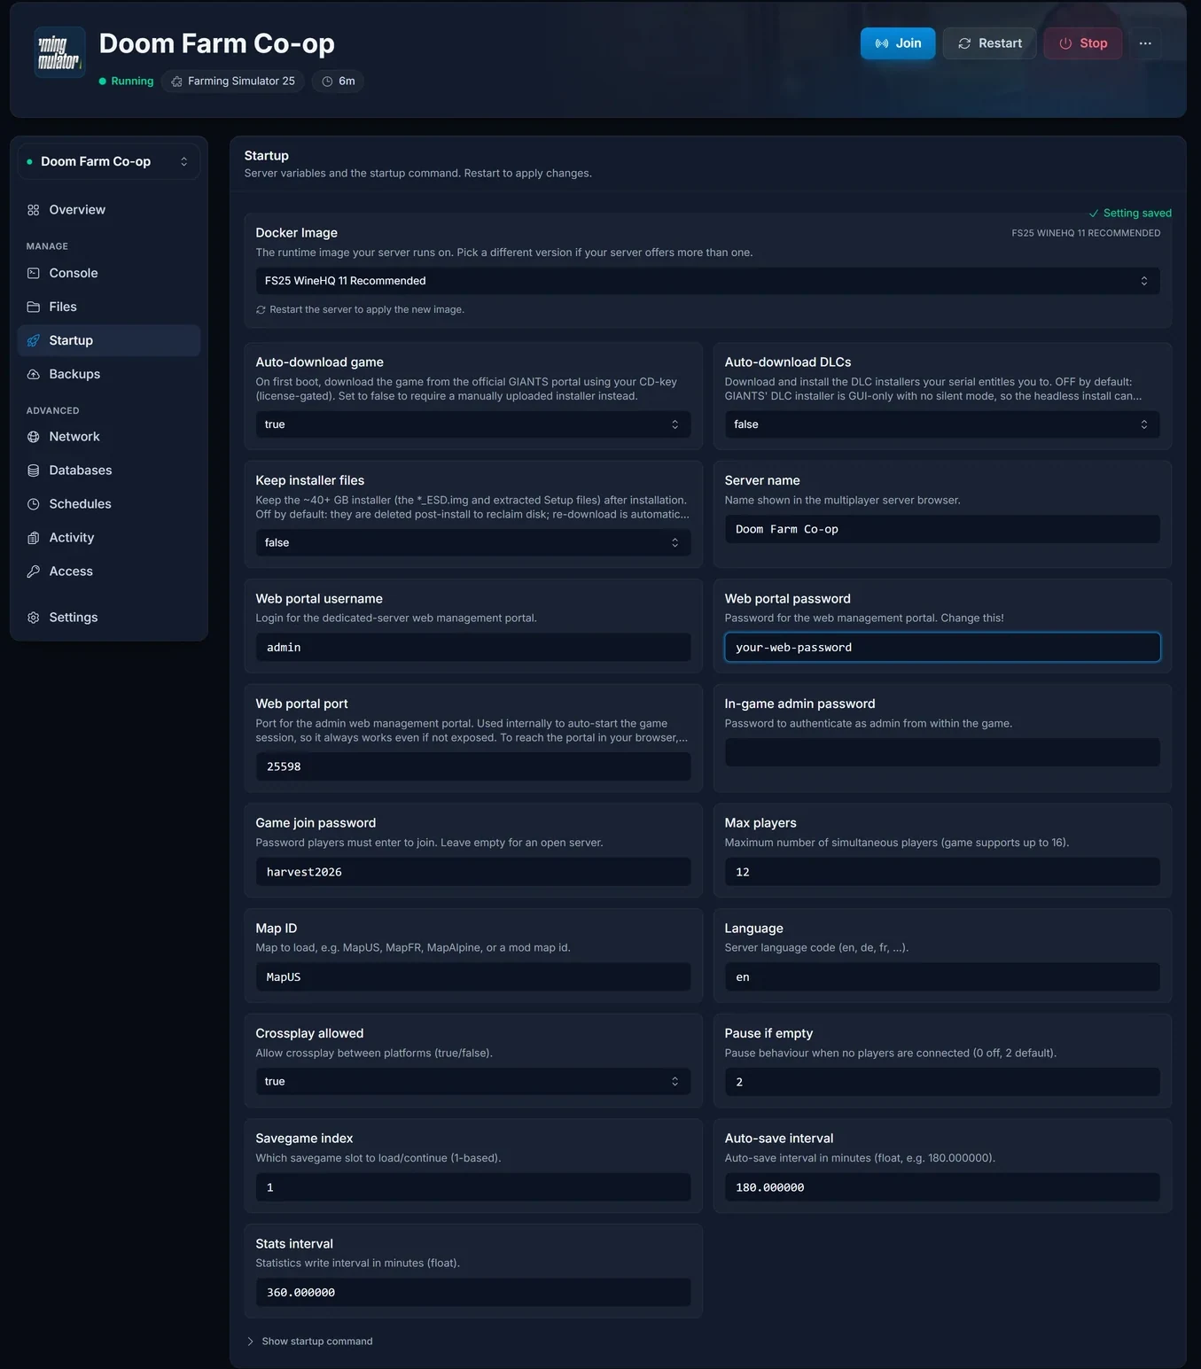This screenshot has height=1369, width=1201.
Task: Click the Activity clipboard icon
Action: coord(34,538)
